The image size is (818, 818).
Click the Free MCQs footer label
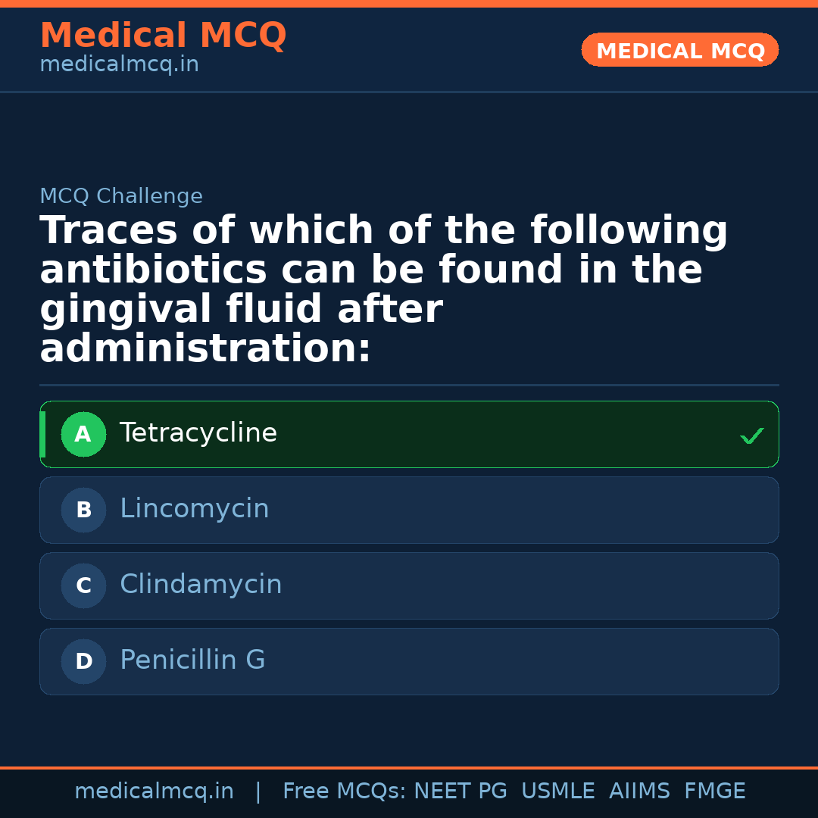coord(345,791)
